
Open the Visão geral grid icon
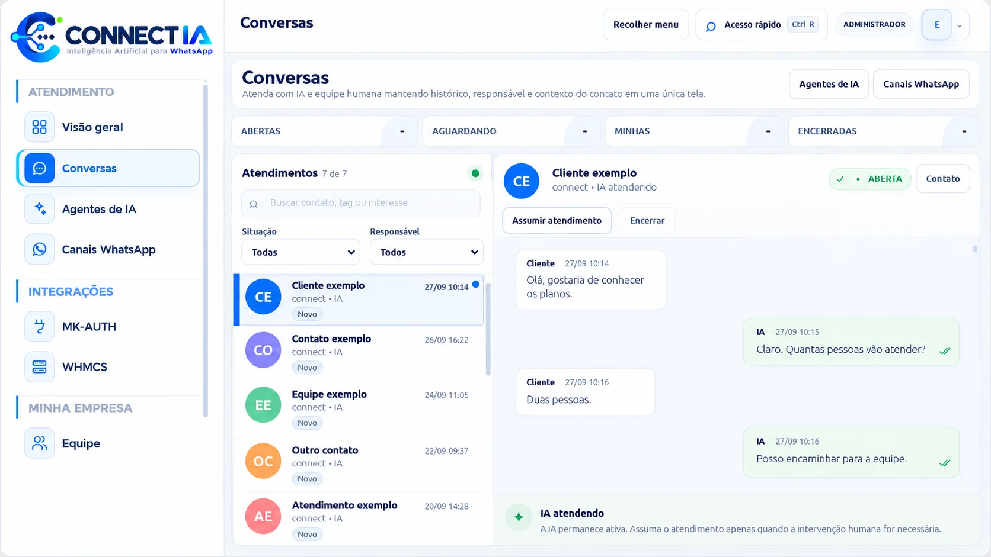pos(40,127)
